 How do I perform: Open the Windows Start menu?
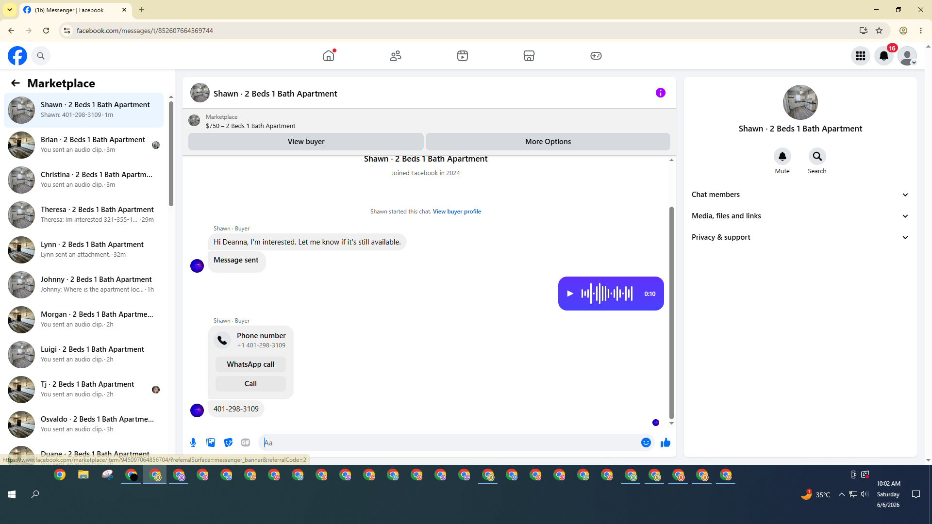pyautogui.click(x=12, y=494)
